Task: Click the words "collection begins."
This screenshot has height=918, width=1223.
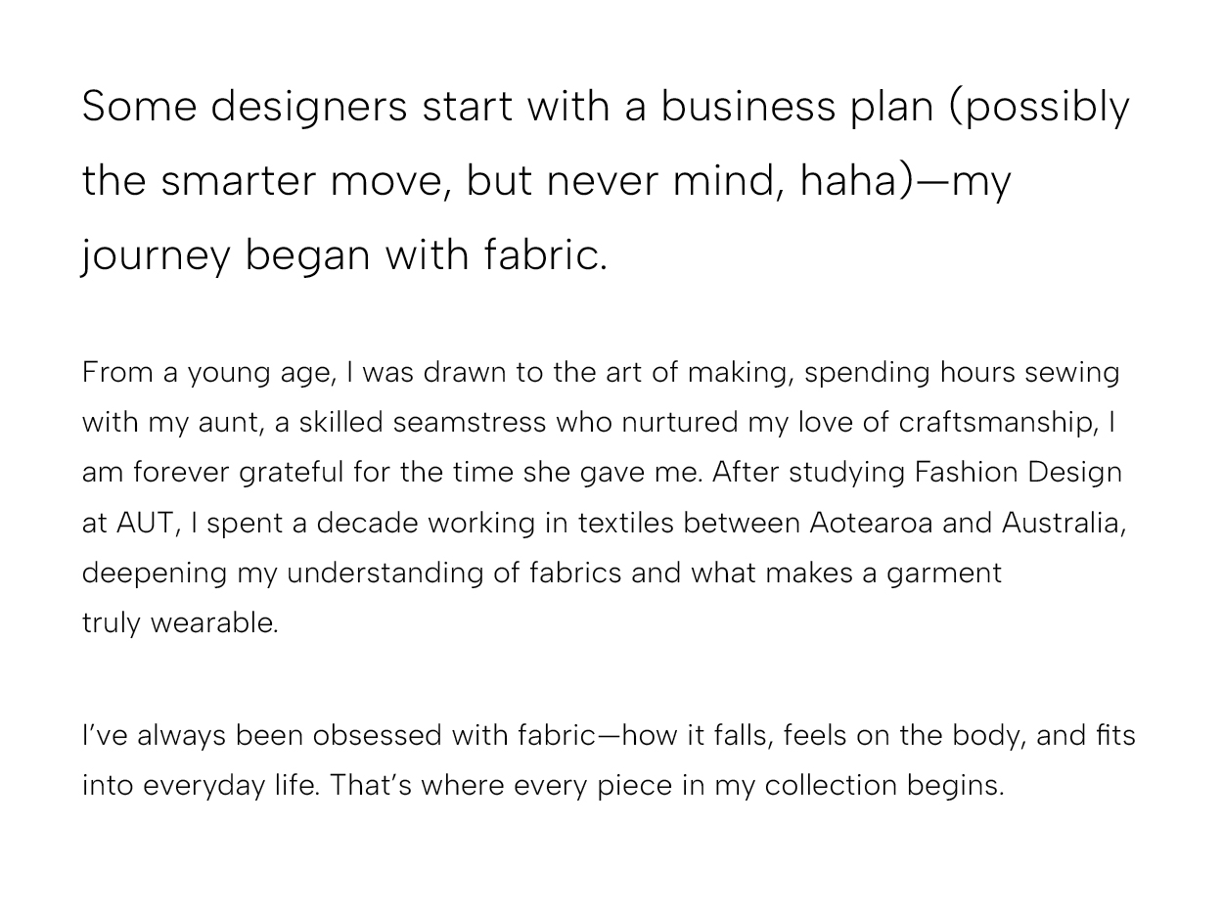Action: tap(884, 786)
